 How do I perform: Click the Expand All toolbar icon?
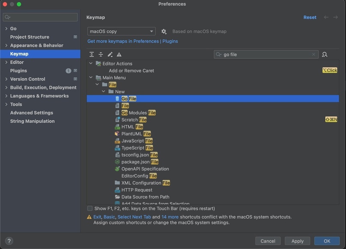[92, 54]
